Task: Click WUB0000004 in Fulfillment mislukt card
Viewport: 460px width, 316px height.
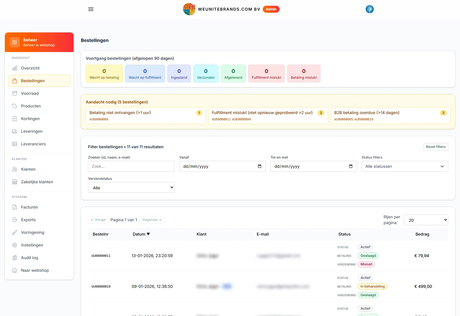Action: point(241,119)
